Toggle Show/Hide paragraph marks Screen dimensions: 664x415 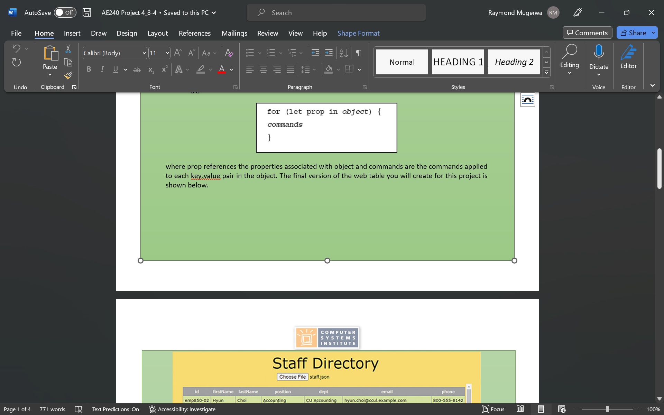coord(359,53)
